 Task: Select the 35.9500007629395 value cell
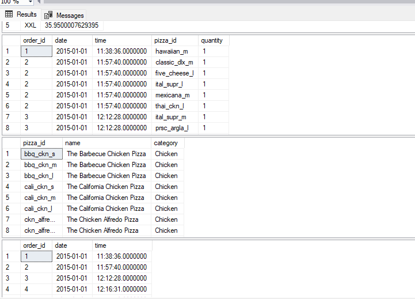coord(72,25)
